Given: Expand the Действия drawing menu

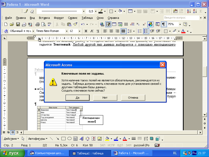Looking at the screenshot, I should point(11,139).
